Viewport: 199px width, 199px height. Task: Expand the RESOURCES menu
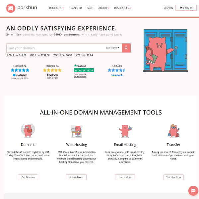123,8
